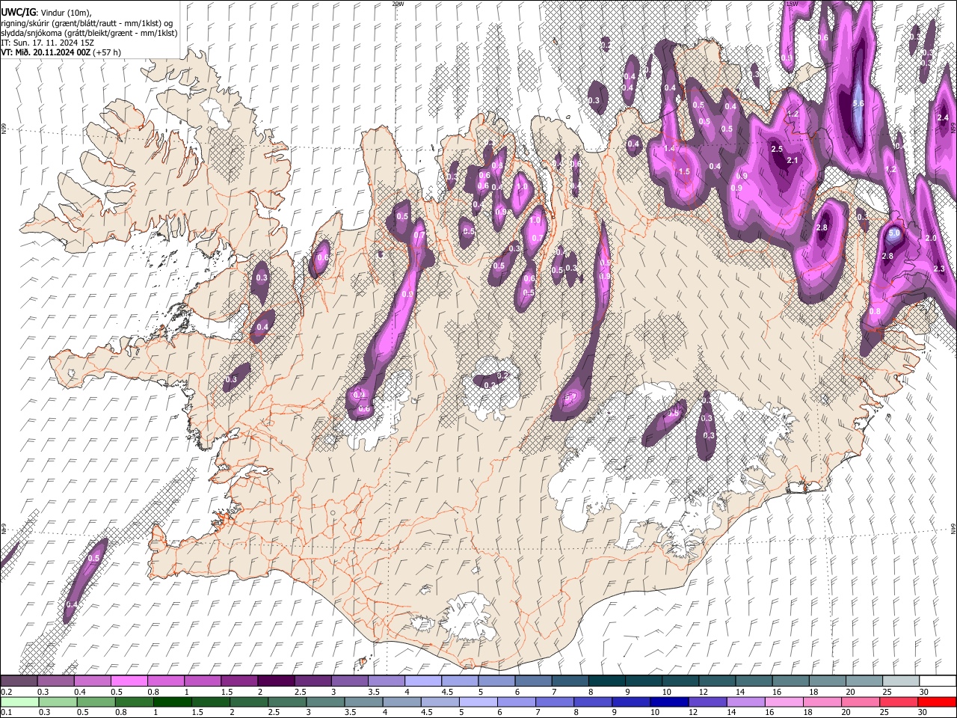The height and width of the screenshot is (718, 957).
Task: Select the pink rain swatch for 18–20 mm
Action: click(x=822, y=702)
